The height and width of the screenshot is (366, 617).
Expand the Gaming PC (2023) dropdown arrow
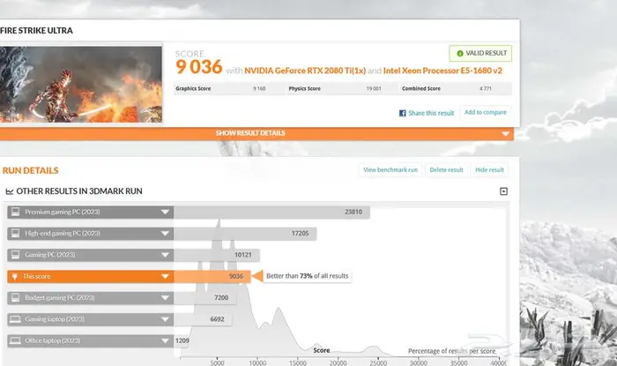coord(165,255)
